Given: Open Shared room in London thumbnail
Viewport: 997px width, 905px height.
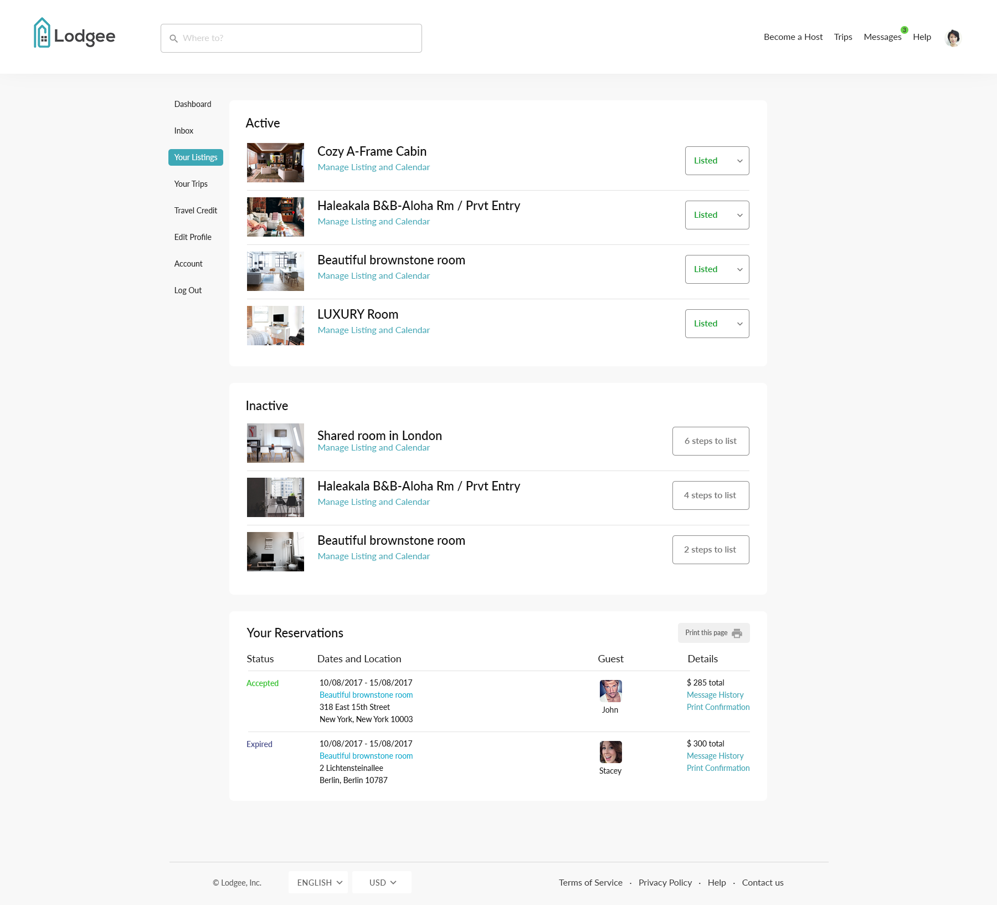Looking at the screenshot, I should (275, 443).
